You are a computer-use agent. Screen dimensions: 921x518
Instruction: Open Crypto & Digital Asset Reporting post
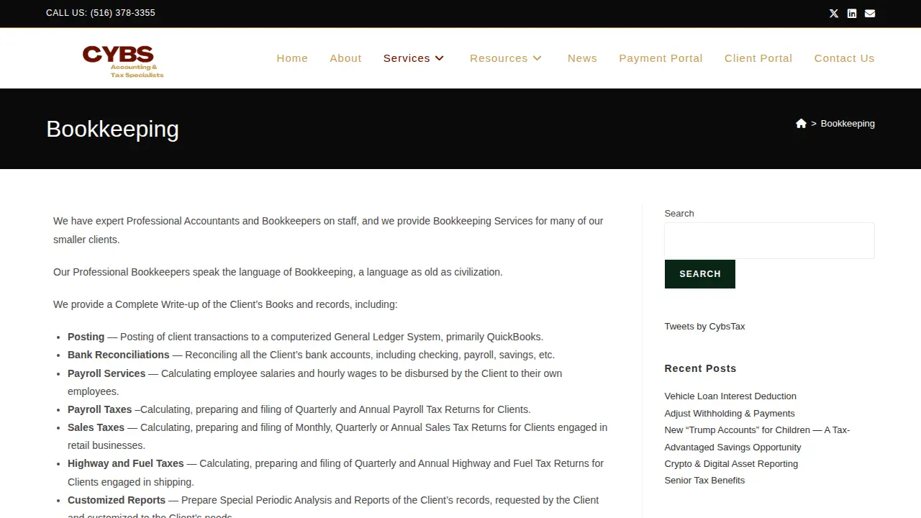point(731,464)
